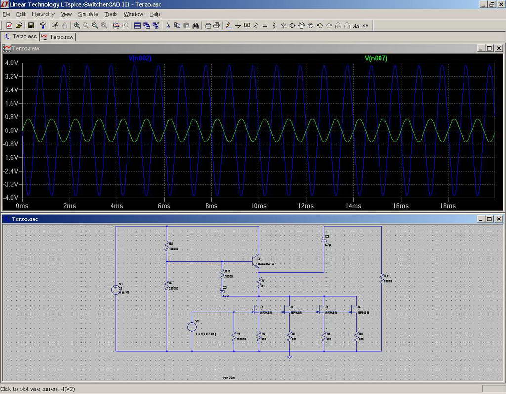Click the 4.0V vertical axis label
The width and height of the screenshot is (506, 394).
pyautogui.click(x=12, y=63)
